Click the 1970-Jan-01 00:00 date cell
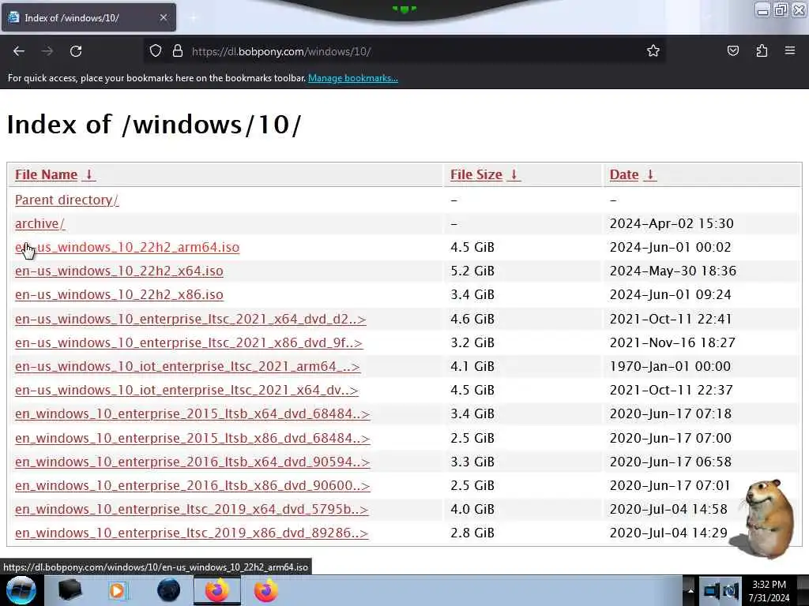Viewport: 809px width, 606px height. [x=670, y=366]
